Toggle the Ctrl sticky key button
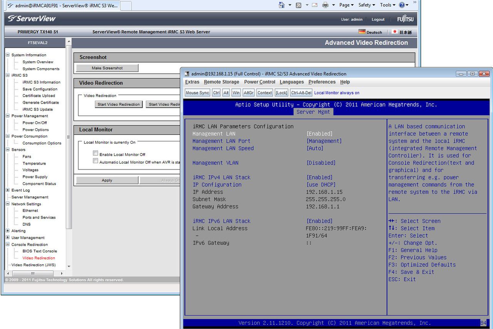This screenshot has height=329, width=493. pos(216,93)
